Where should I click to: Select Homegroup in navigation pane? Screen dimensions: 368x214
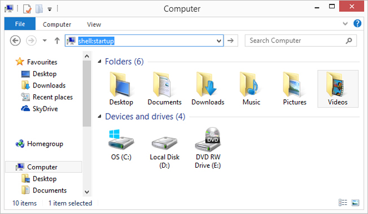click(39, 143)
